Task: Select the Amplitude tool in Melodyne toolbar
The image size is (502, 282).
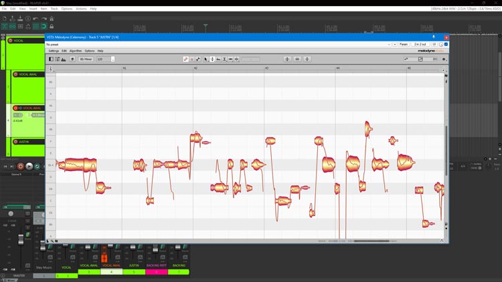Action: coord(224,59)
